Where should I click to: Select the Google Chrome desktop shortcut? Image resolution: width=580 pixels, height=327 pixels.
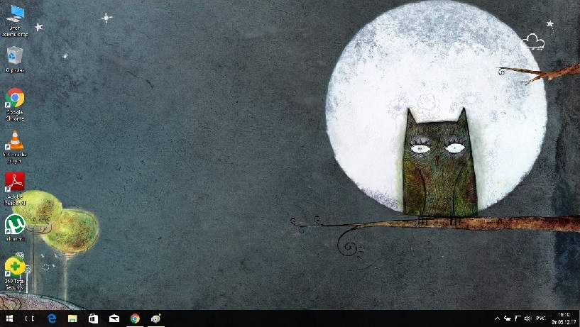click(15, 104)
